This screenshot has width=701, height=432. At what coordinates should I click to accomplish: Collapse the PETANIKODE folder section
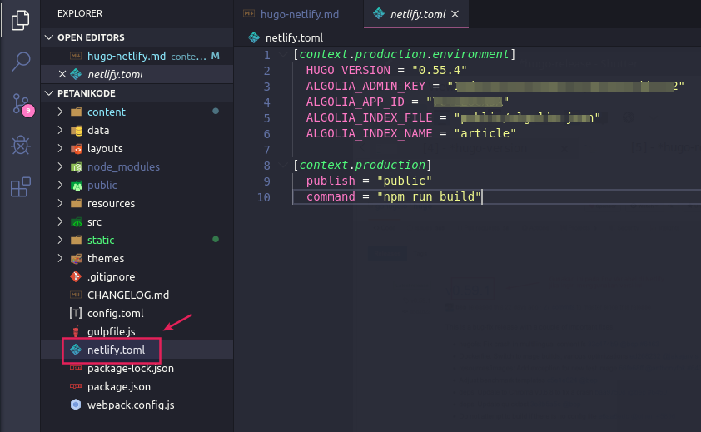point(49,93)
